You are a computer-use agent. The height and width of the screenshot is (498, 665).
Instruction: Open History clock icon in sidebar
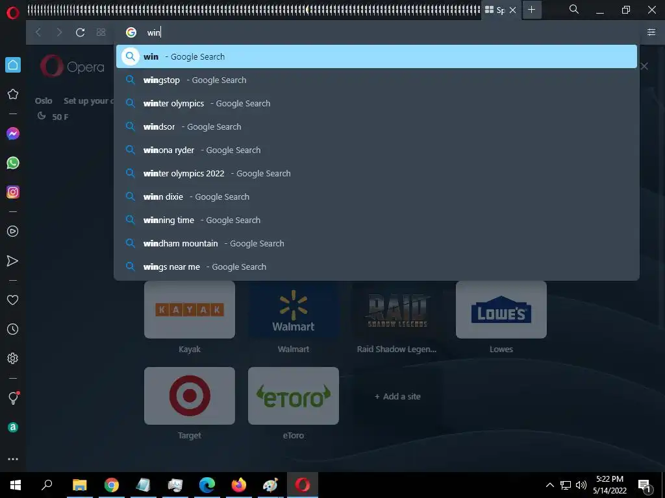coord(13,329)
